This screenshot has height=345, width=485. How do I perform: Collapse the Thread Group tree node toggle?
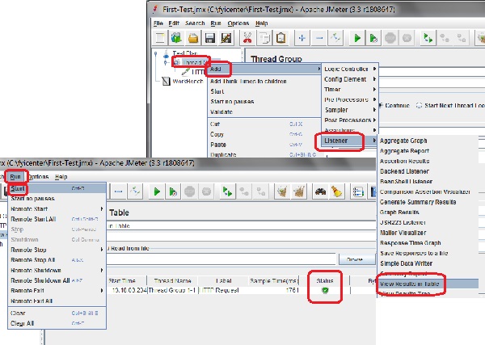(x=166, y=62)
